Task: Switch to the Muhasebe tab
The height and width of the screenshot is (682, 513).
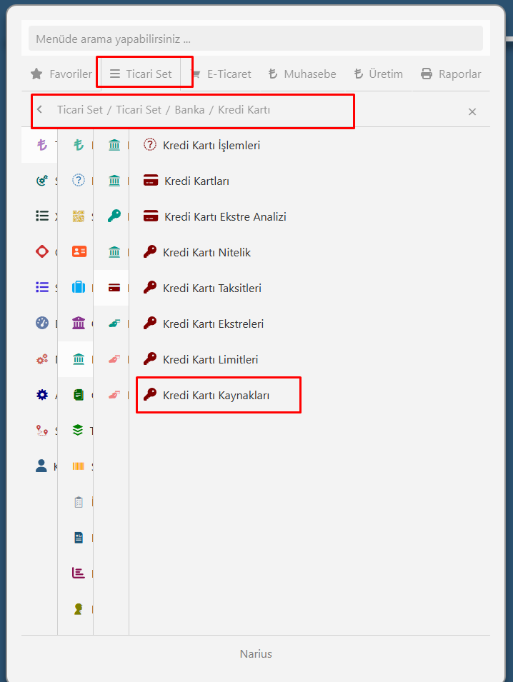Action: pos(302,74)
